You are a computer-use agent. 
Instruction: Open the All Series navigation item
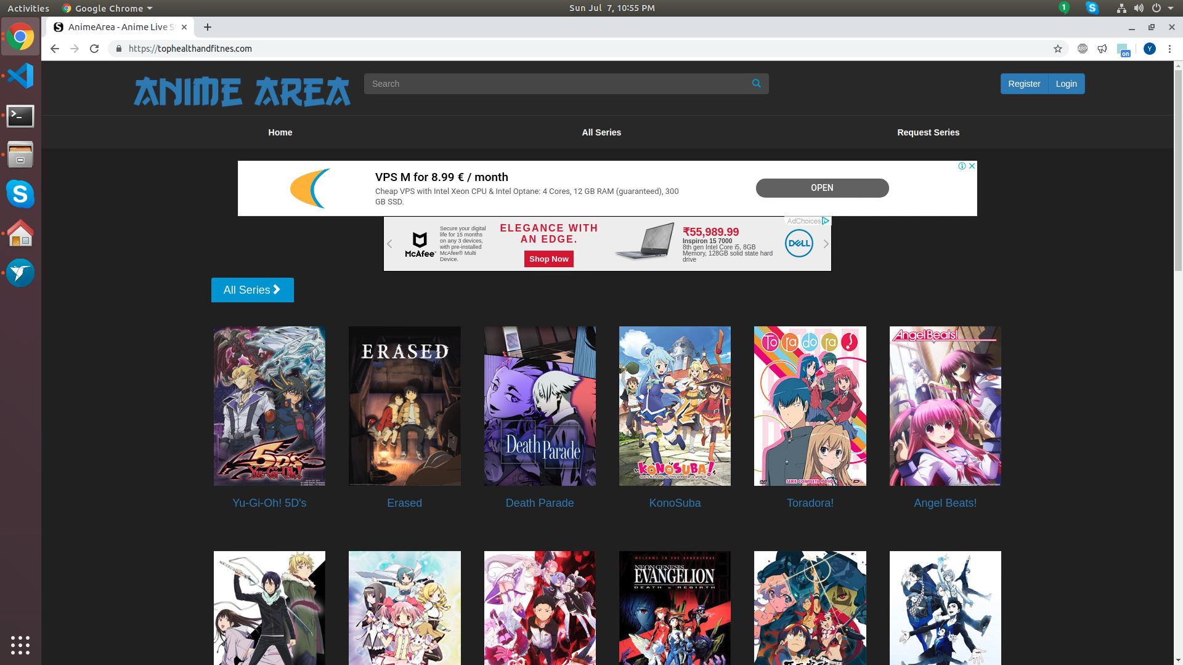[601, 132]
